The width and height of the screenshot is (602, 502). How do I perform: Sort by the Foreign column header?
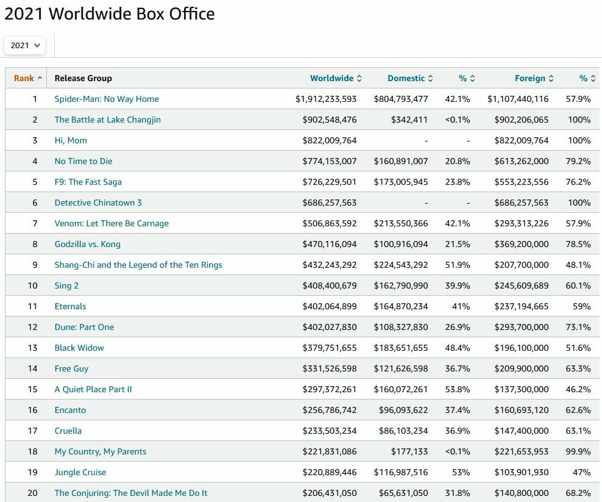[x=529, y=78]
